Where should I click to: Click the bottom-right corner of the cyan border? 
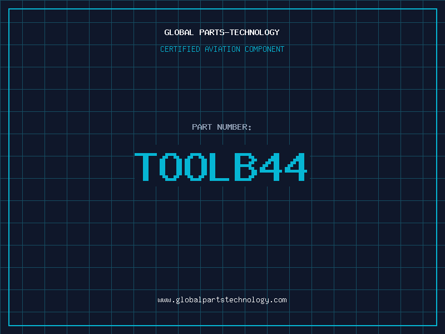[437, 326]
